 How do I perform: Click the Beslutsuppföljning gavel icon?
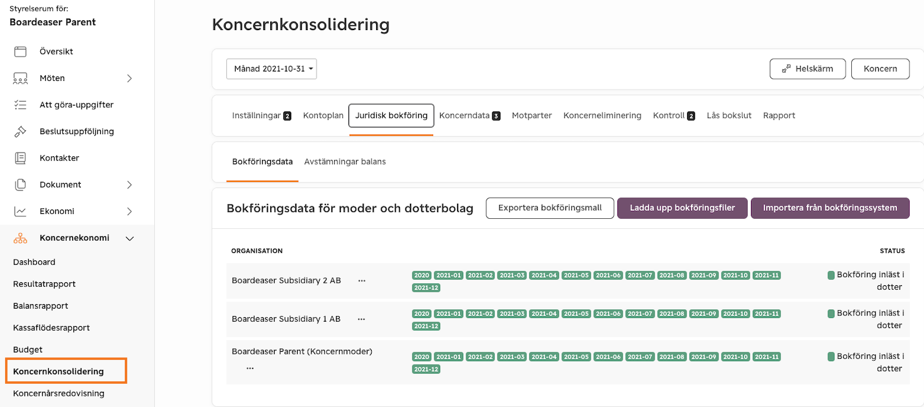21,132
